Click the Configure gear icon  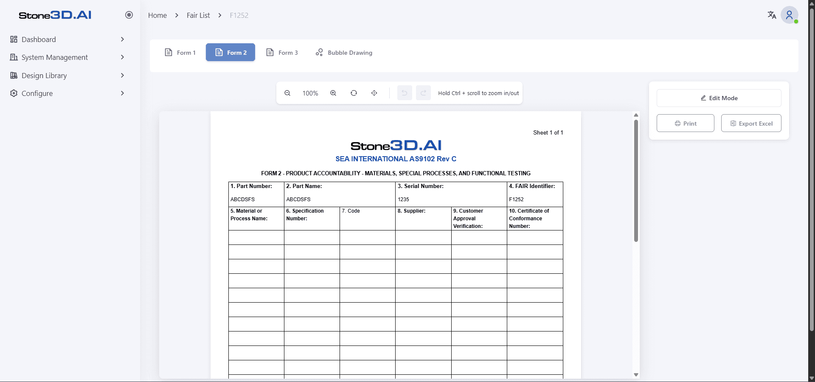[x=14, y=93]
